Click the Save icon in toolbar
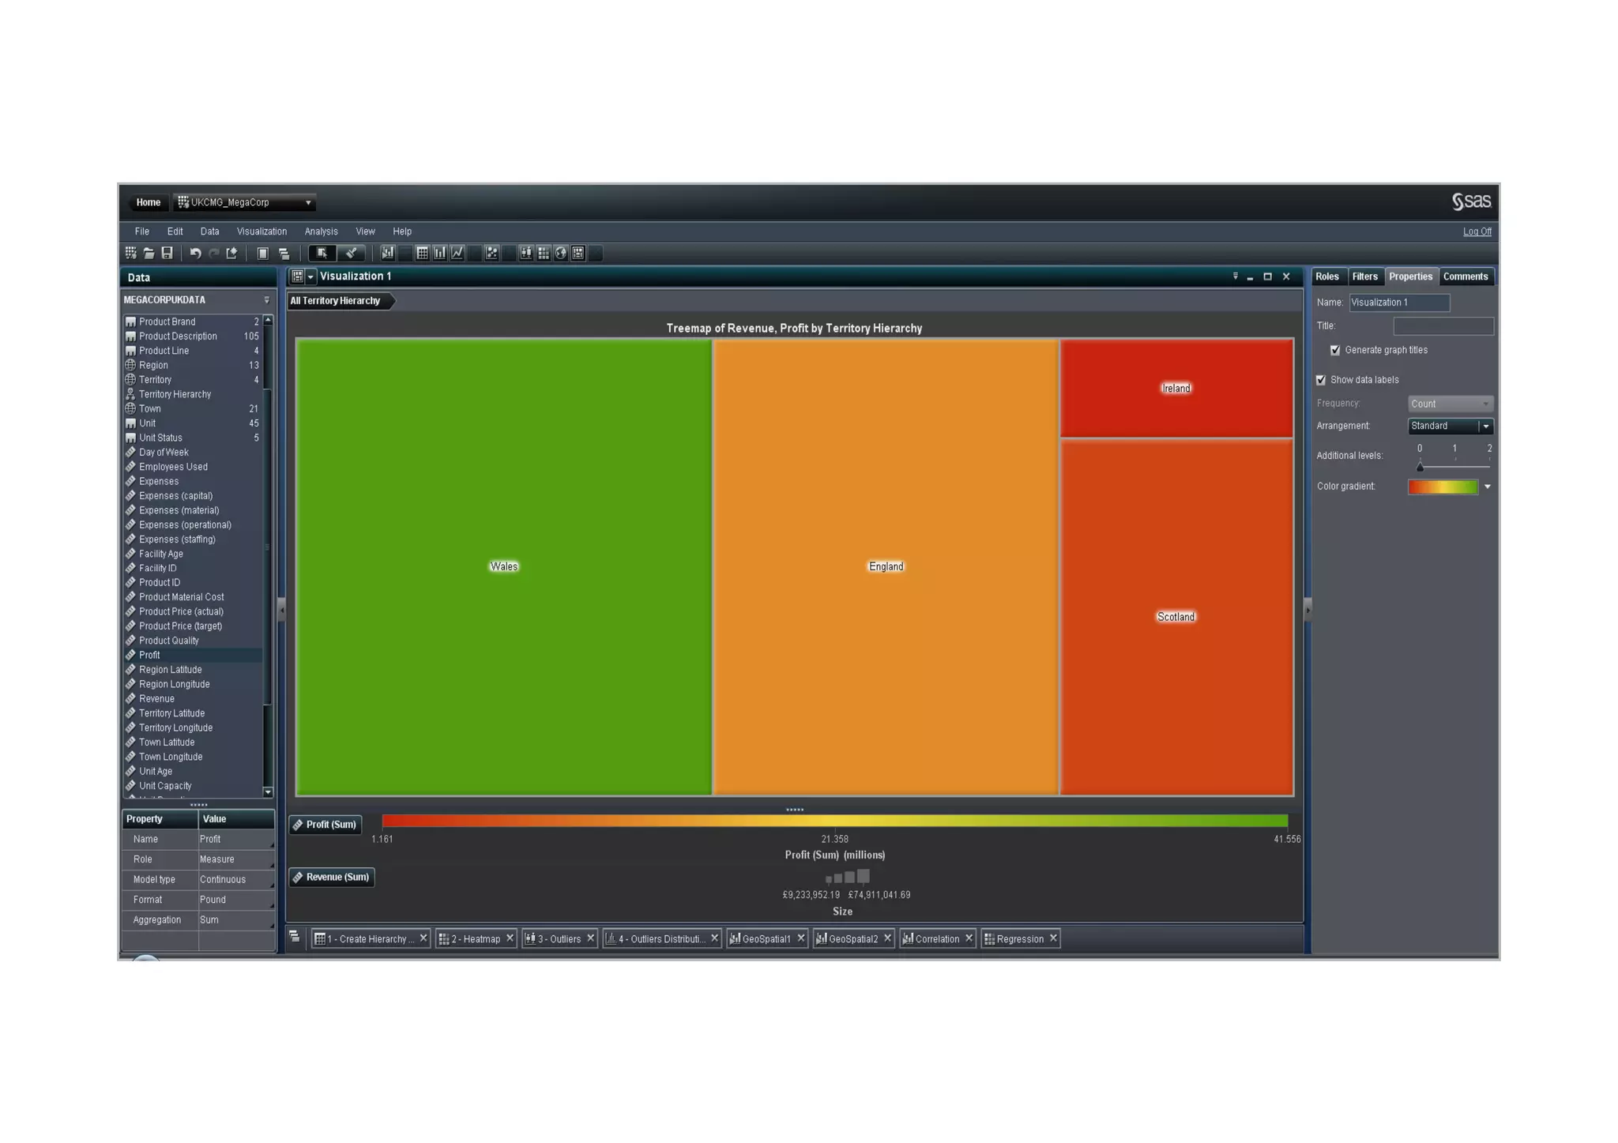 pyautogui.click(x=167, y=254)
